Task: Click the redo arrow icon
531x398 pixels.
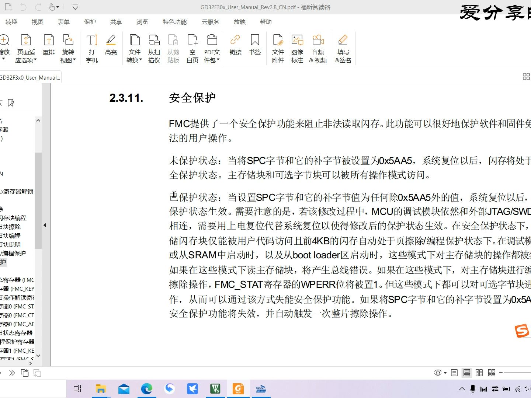Action: click(38, 7)
